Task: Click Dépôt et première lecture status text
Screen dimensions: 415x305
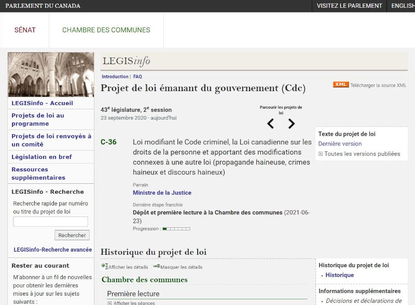Action: tap(208, 212)
